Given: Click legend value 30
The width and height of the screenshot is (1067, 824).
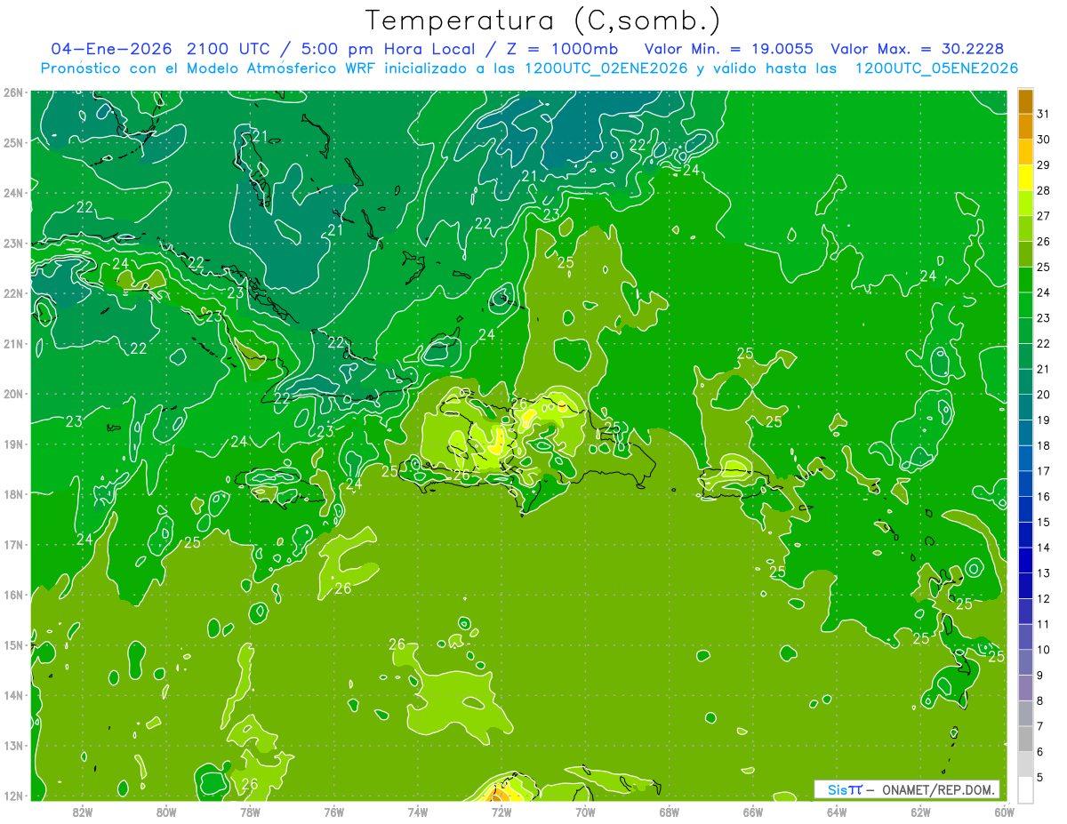Looking at the screenshot, I should point(1043,139).
